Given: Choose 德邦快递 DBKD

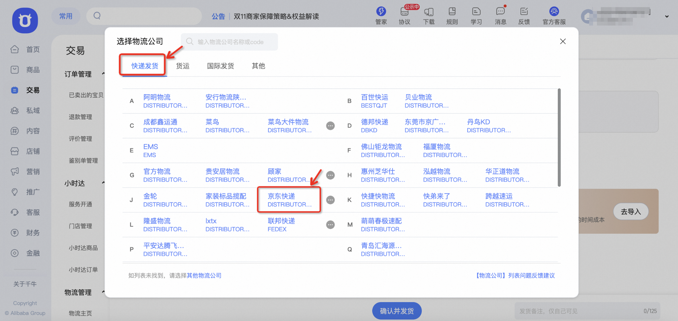Looking at the screenshot, I should point(375,126).
